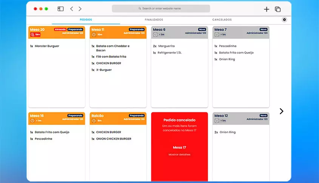Go back with the browser back arrow
The height and width of the screenshot is (183, 319).
(x=72, y=9)
